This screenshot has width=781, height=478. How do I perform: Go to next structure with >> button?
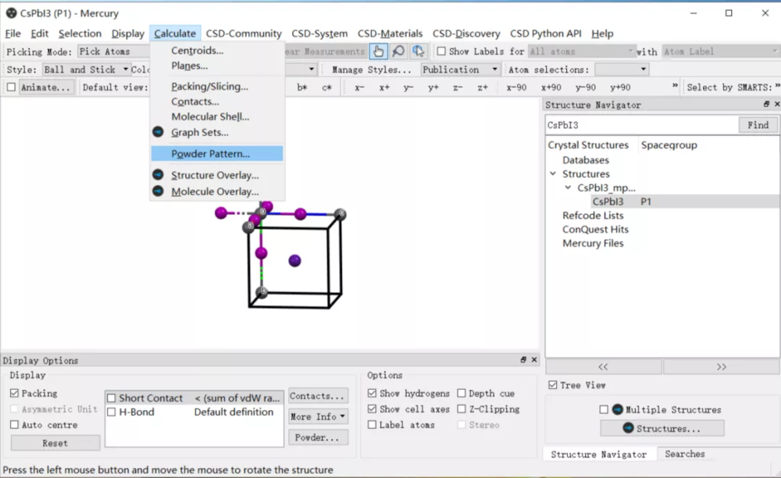coord(721,366)
